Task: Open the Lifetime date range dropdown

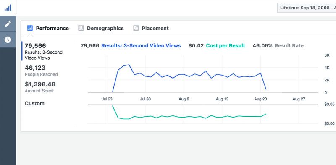Action: tap(307, 8)
